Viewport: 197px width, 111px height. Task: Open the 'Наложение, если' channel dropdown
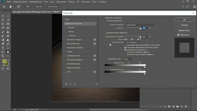point(127,59)
